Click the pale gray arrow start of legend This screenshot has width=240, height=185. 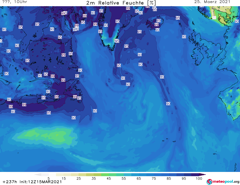tap(38, 175)
